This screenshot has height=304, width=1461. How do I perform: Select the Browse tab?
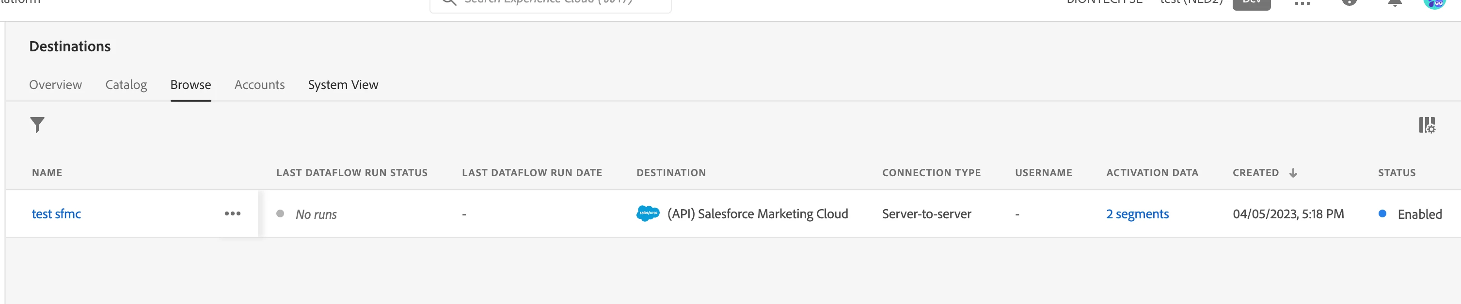(x=191, y=85)
